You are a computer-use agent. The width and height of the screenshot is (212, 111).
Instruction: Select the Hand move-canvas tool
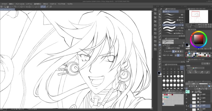coord(160,14)
